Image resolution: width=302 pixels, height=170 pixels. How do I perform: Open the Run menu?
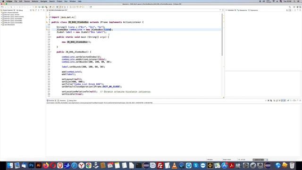(x=66, y=1)
